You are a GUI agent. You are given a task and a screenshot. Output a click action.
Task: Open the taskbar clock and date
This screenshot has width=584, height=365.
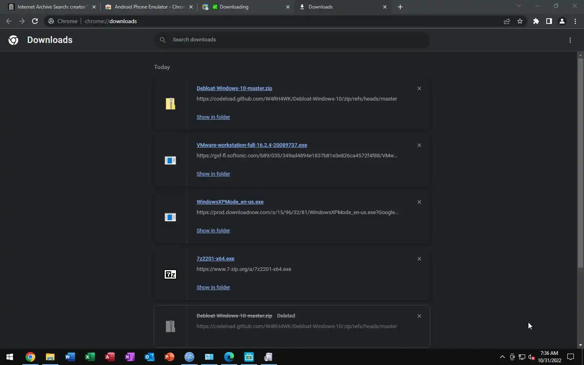pos(550,357)
